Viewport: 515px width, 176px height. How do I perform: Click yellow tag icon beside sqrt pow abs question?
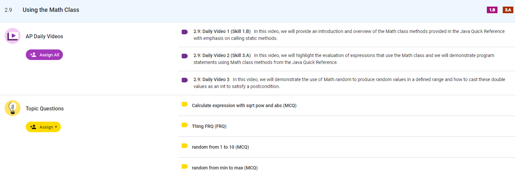click(x=185, y=104)
